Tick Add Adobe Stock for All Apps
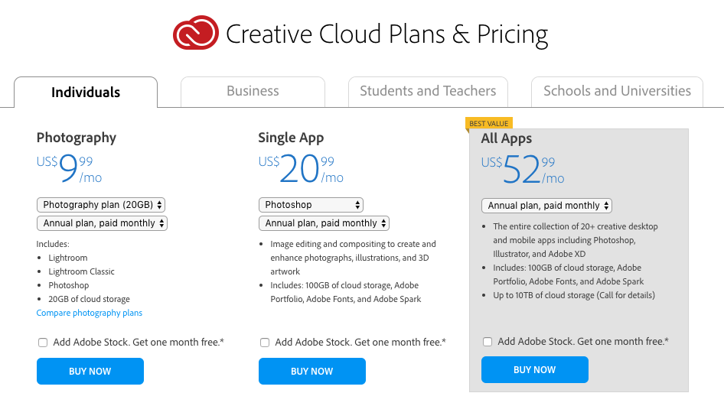Image resolution: width=724 pixels, height=406 pixels. pos(488,342)
